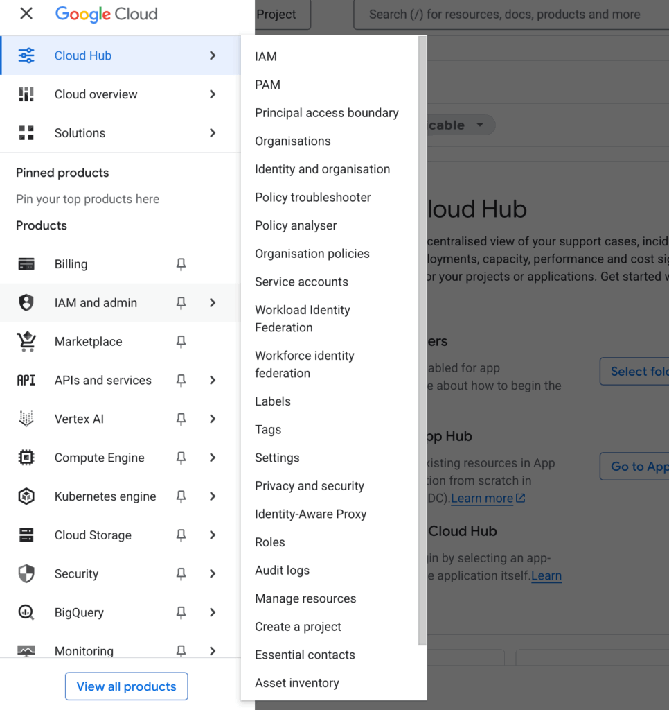Click the Go to App Hub button
Viewport: 669px width, 710px height.
click(634, 467)
